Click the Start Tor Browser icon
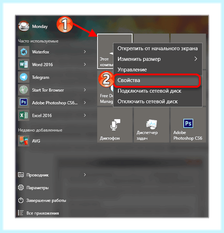The image size is (224, 233). coord(24,90)
